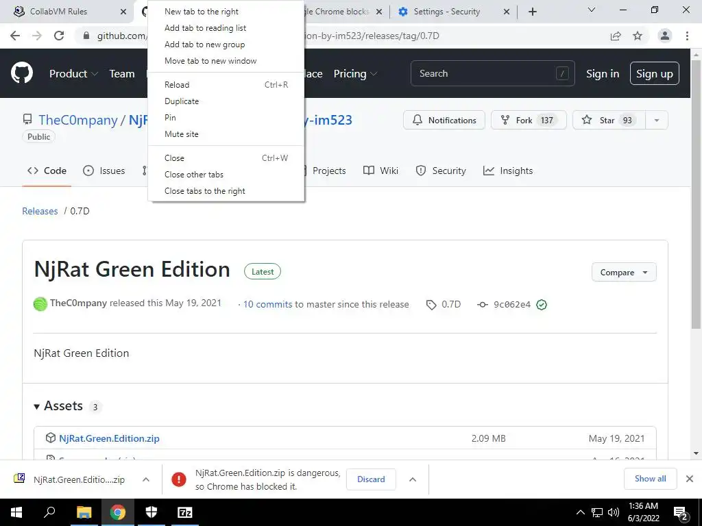Viewport: 702px width, 526px height.
Task: Close the downloads bar
Action: pos(690,479)
